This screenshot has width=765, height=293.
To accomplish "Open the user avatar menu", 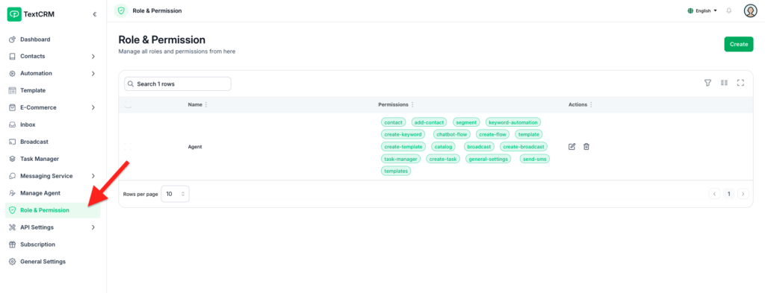I will 750,10.
